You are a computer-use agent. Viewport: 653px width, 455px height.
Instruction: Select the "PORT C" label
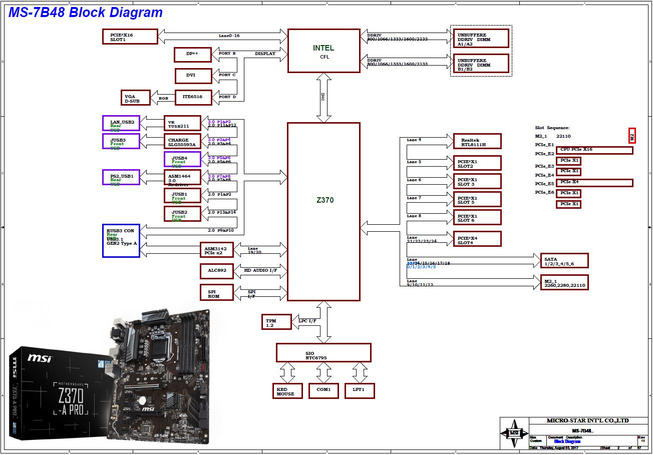pos(227,75)
